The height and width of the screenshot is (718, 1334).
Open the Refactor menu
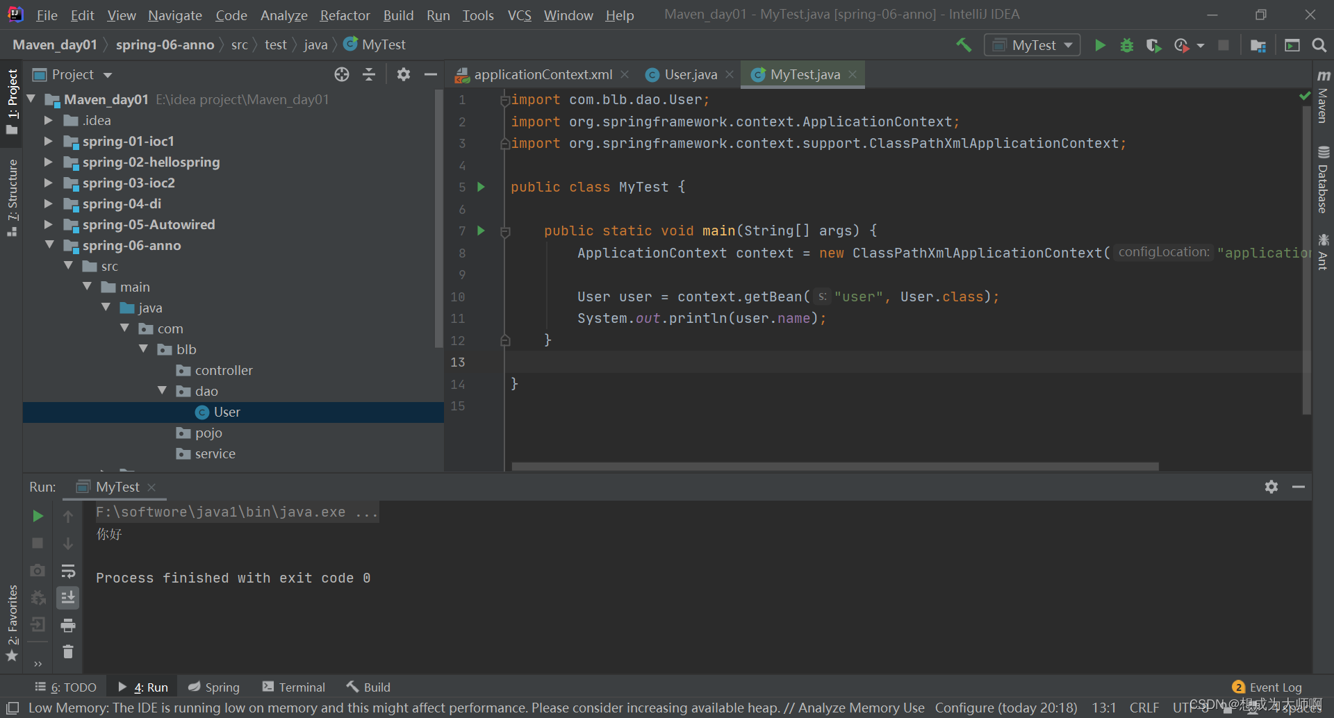345,15
